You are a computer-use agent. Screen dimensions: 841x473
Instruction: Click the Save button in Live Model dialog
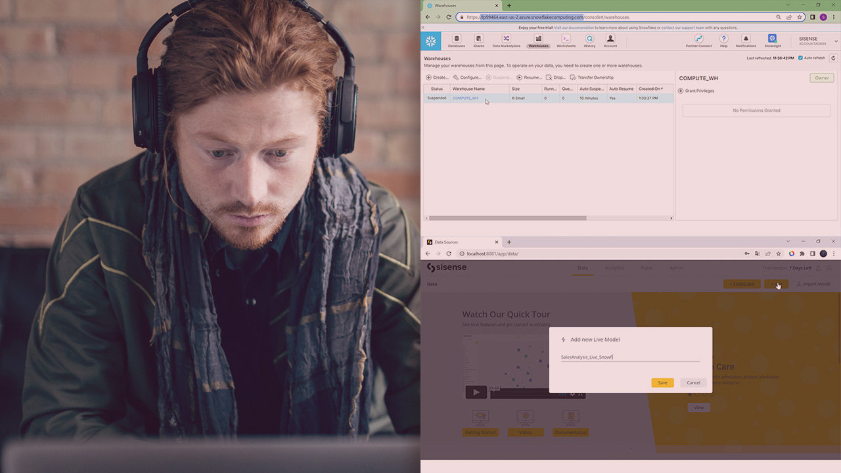pos(662,382)
